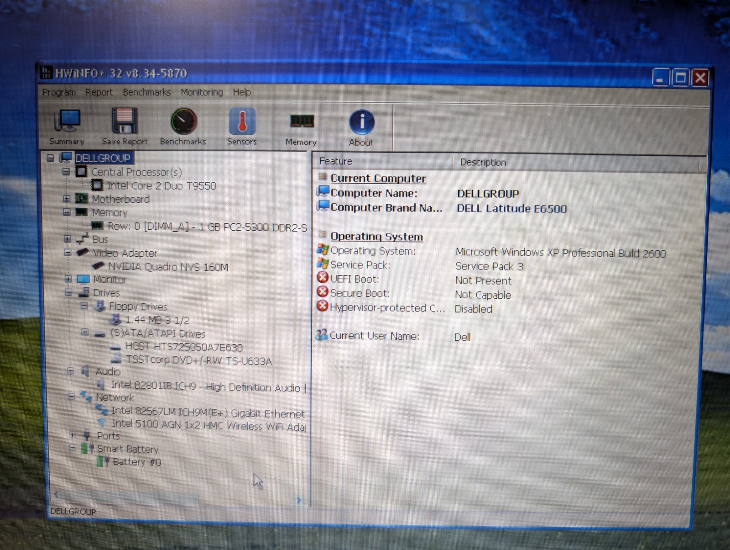Viewport: 730px width, 550px height.
Task: Click the Intel Core 2 Duo CPU icon
Action: coord(97,185)
